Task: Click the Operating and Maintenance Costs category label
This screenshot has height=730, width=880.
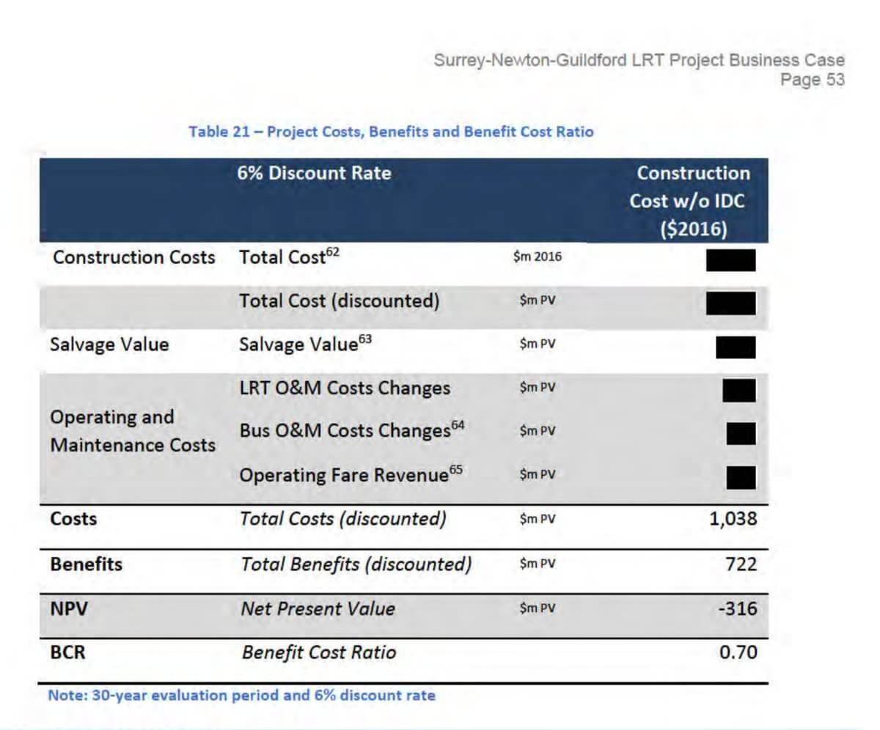Action: (x=133, y=431)
